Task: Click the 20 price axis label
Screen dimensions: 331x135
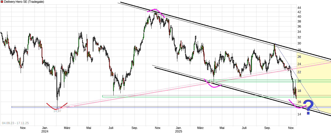Action: pos(299,81)
